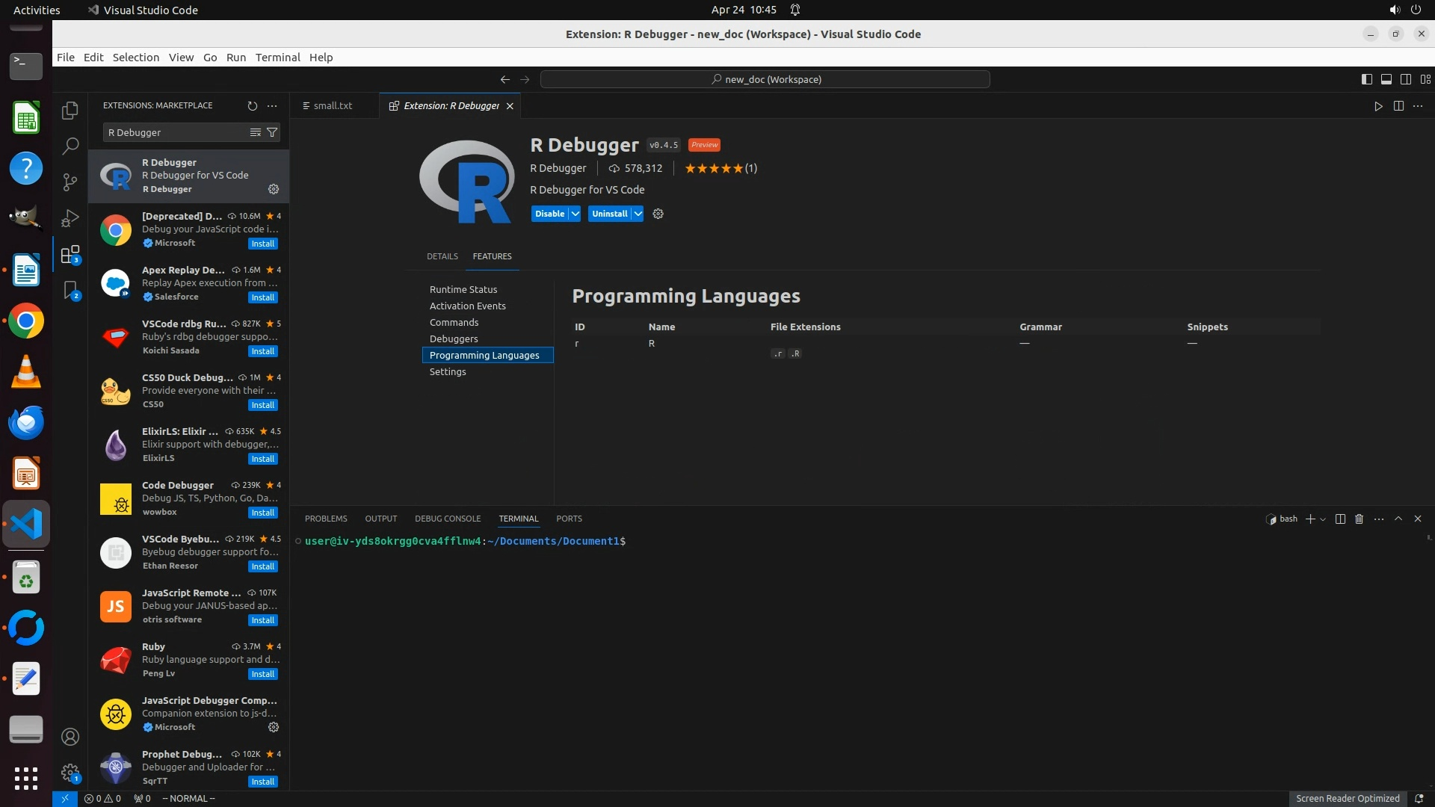Kill terminal with trash icon
The width and height of the screenshot is (1435, 807).
(x=1360, y=519)
